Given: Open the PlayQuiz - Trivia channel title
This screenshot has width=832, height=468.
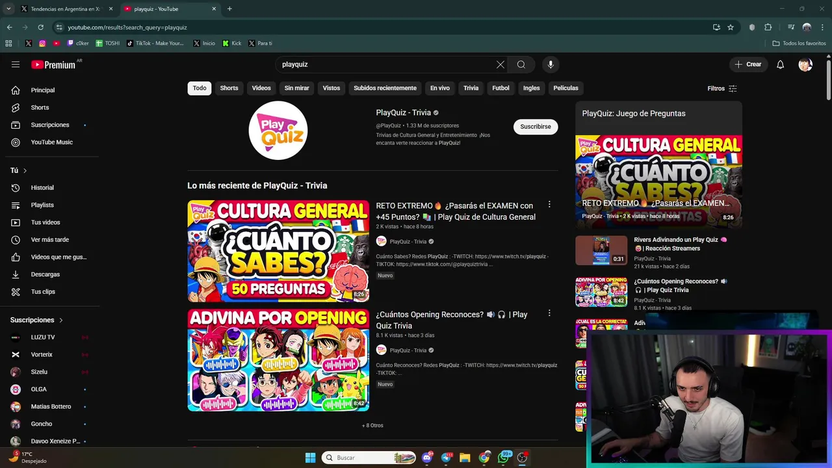Looking at the screenshot, I should click(404, 112).
